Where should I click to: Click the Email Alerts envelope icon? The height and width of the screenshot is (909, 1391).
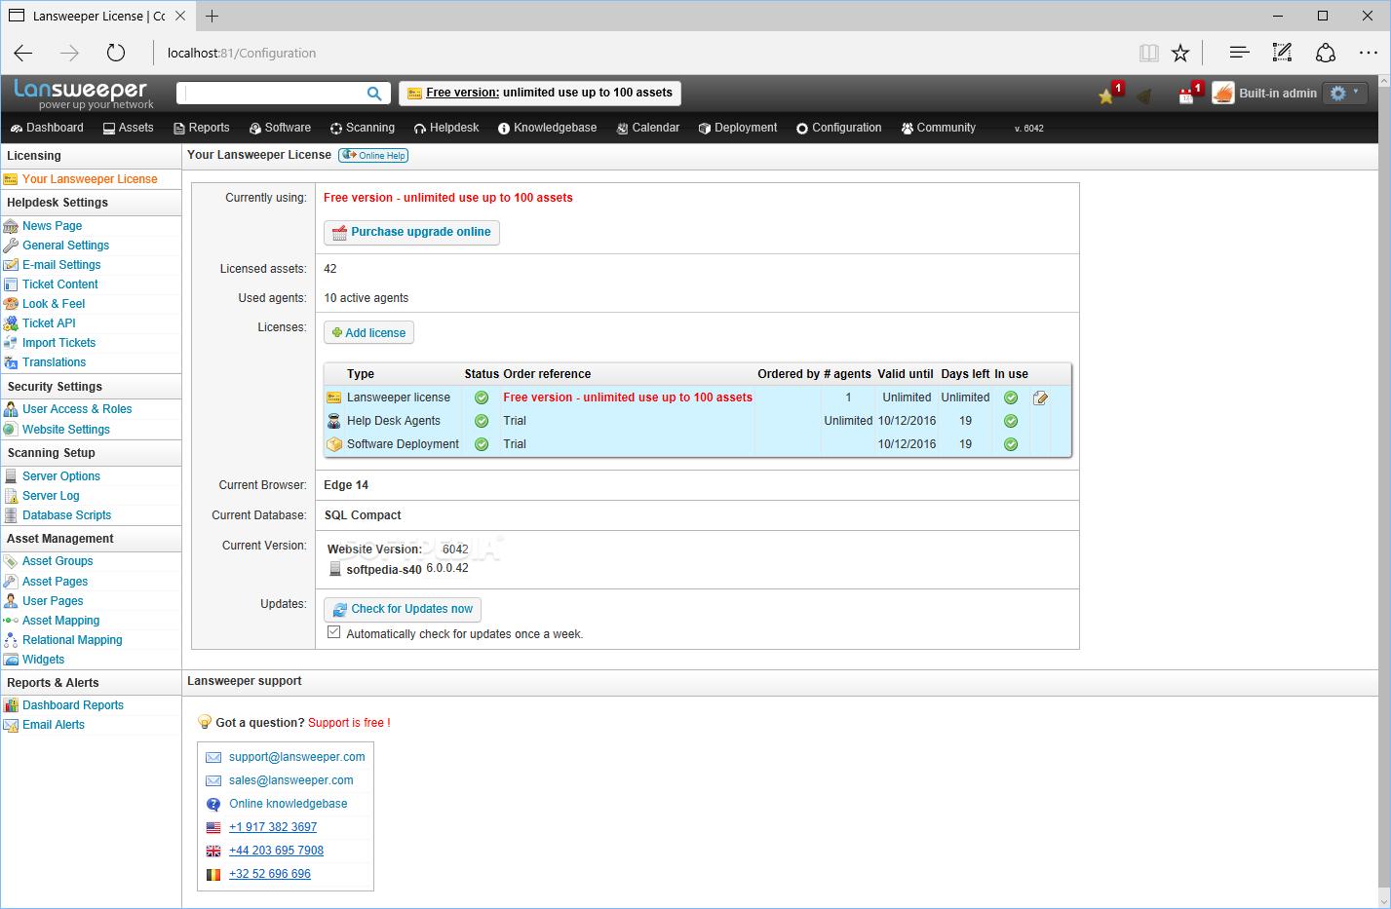(11, 725)
